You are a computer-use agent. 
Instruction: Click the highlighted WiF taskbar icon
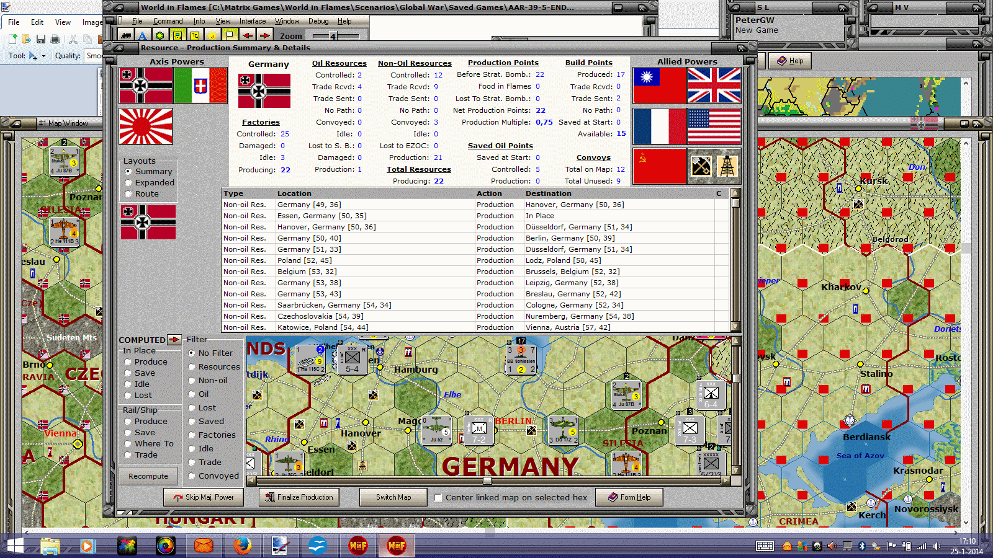click(396, 546)
